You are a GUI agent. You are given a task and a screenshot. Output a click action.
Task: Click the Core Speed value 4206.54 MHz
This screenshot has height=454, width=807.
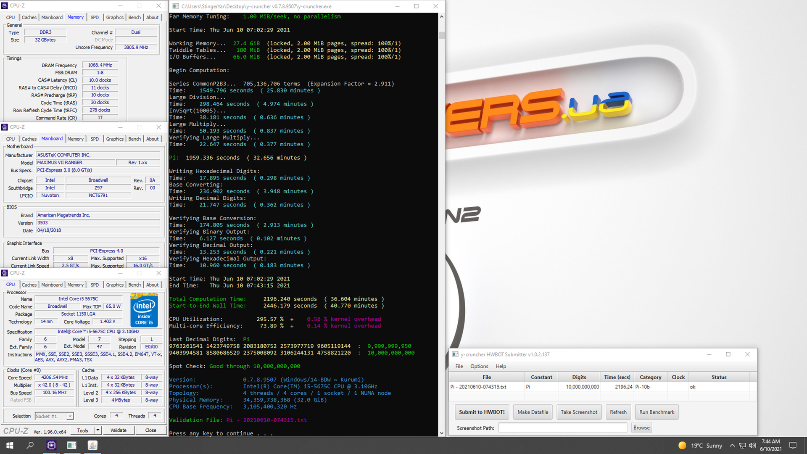pos(55,377)
